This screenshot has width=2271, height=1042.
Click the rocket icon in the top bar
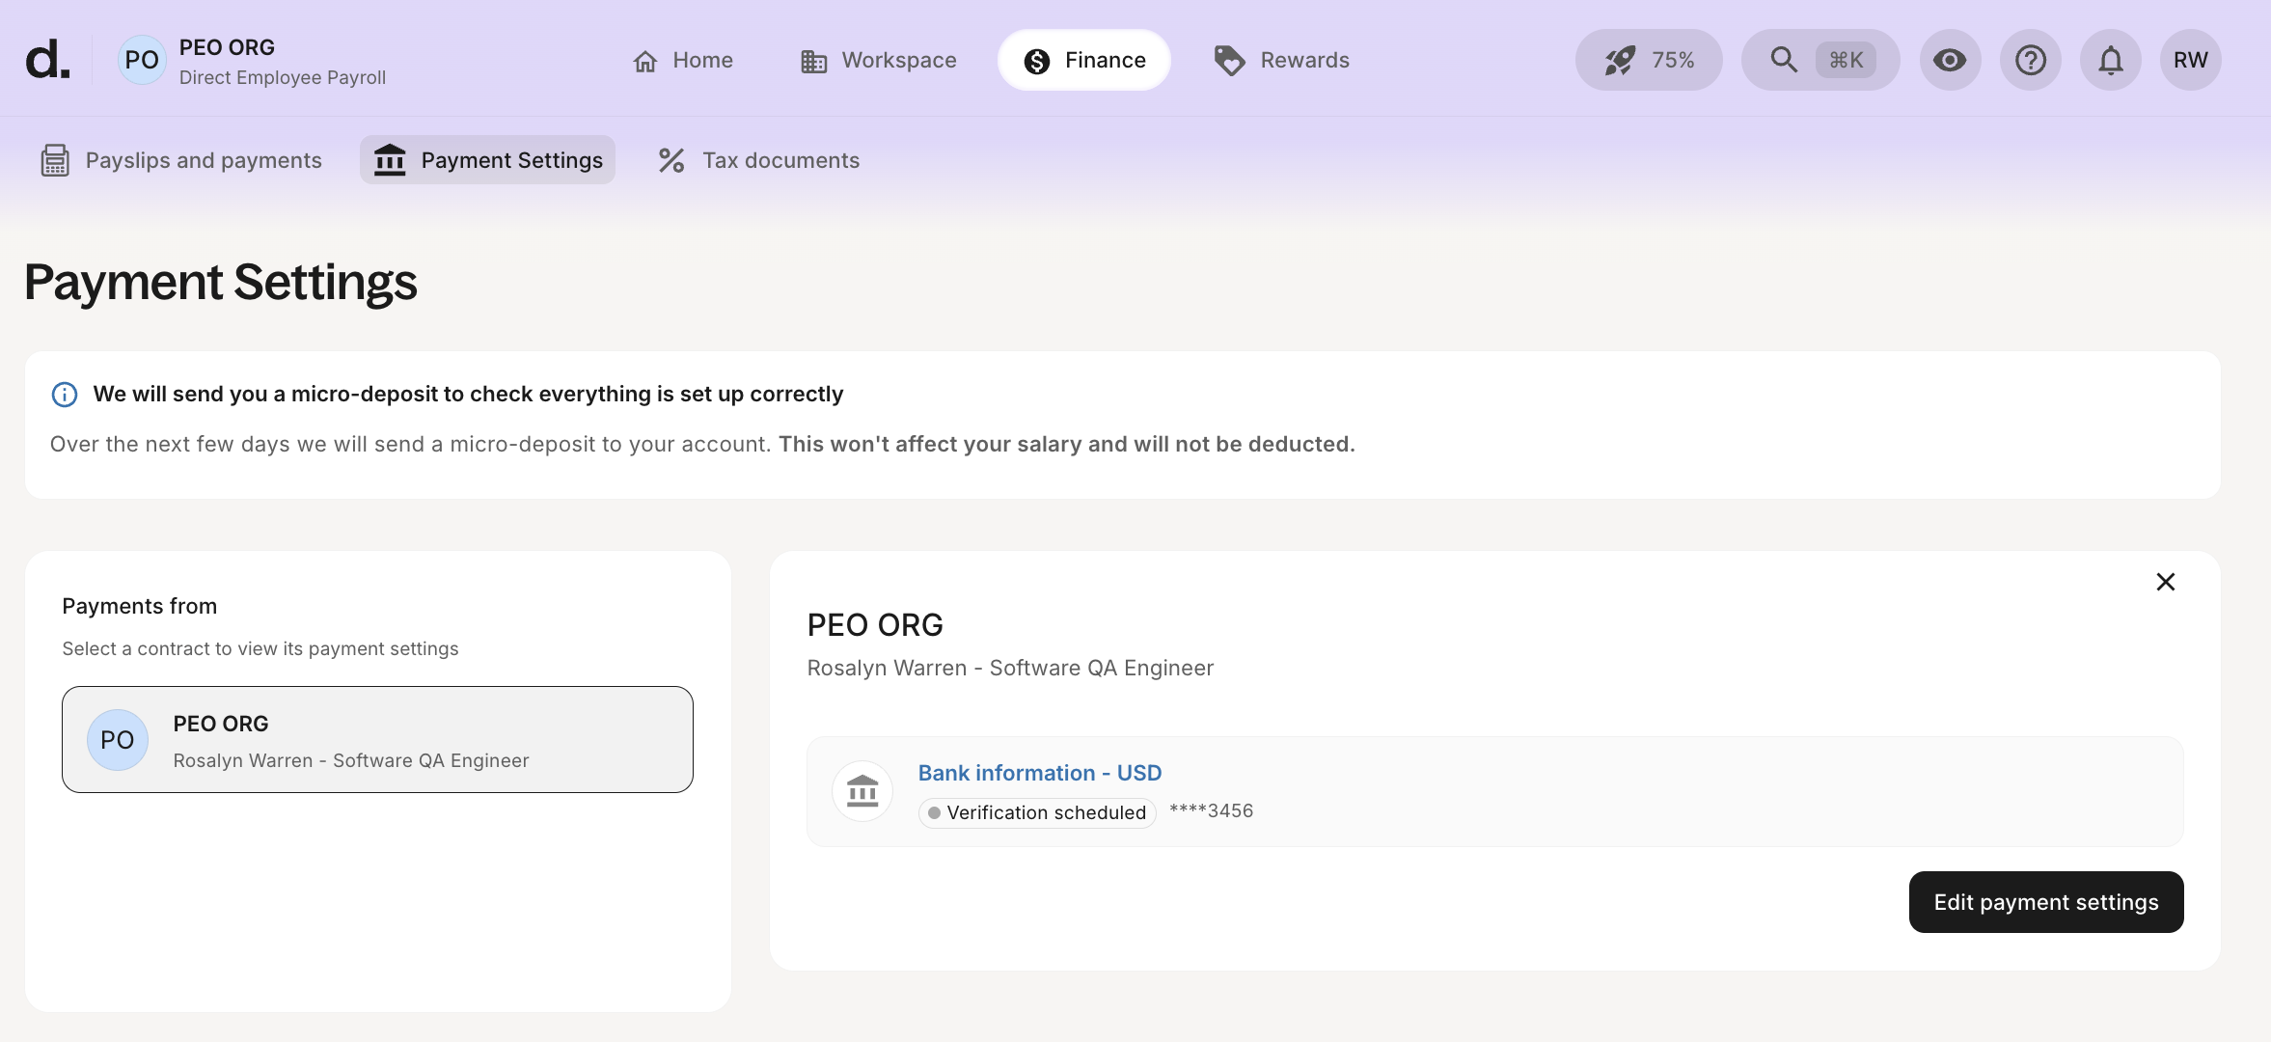coord(1620,59)
